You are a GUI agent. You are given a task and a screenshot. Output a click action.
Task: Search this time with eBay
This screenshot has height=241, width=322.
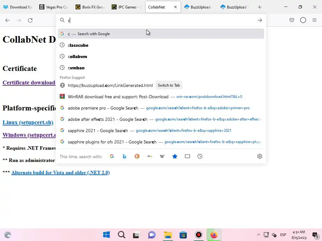click(x=150, y=156)
